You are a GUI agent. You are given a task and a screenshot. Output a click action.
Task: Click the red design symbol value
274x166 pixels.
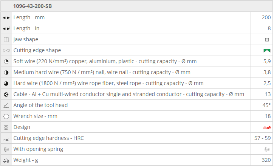267,127
